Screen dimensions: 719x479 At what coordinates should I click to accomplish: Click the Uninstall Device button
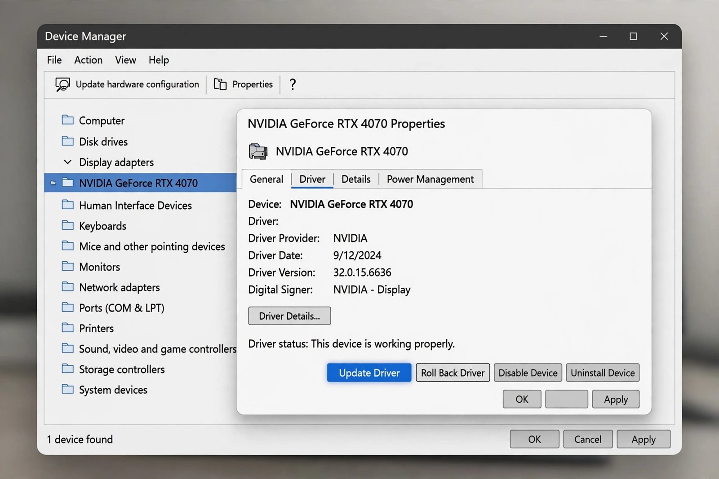coord(603,373)
